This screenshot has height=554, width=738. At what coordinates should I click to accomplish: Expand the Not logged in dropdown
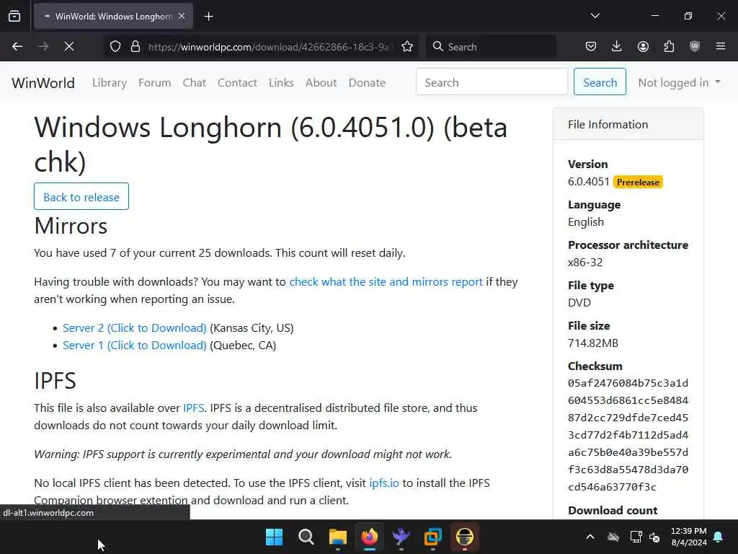tap(679, 82)
